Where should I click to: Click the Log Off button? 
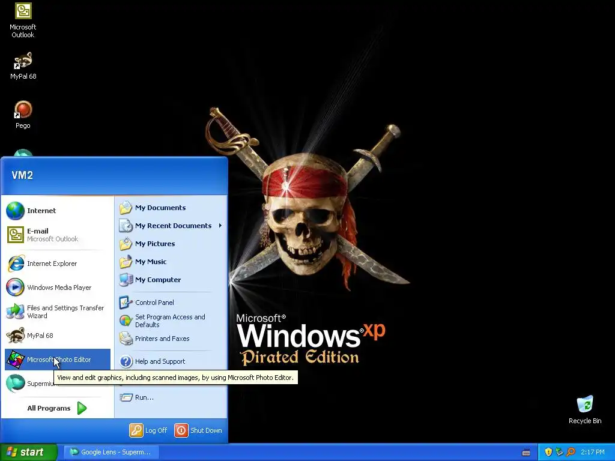point(149,430)
